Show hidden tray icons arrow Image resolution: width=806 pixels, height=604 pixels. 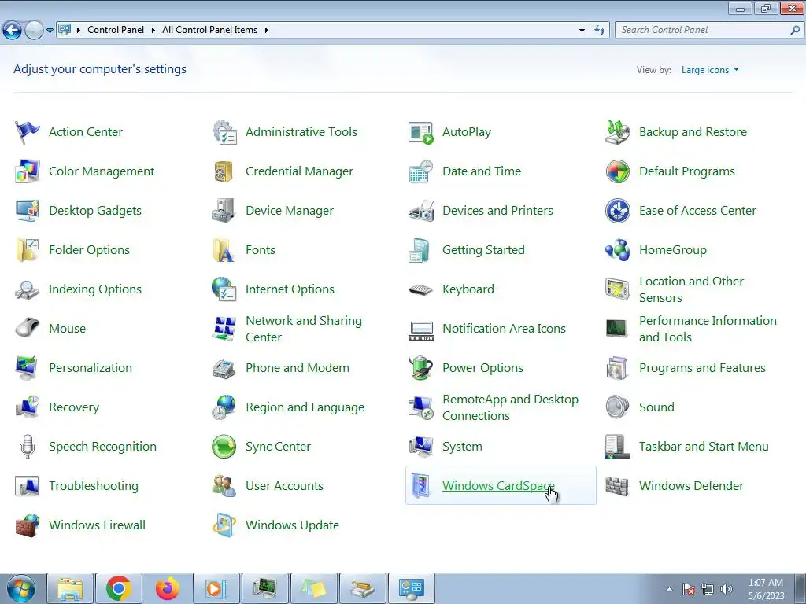coord(669,589)
